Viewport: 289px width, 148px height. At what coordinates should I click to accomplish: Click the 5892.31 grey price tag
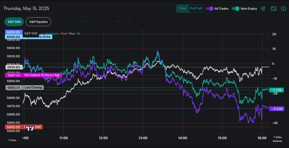pos(14,88)
